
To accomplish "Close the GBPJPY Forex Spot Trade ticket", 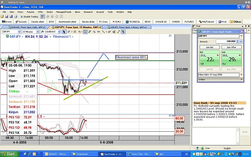I will pos(242,32).
